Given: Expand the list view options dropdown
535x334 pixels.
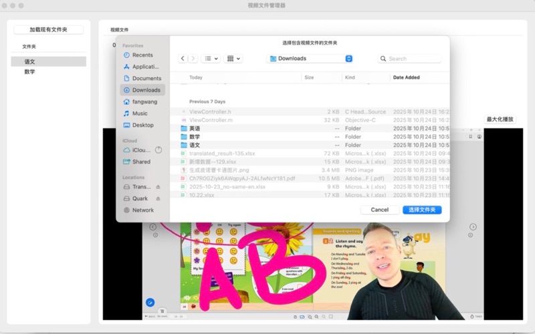Looking at the screenshot, I should click(210, 59).
